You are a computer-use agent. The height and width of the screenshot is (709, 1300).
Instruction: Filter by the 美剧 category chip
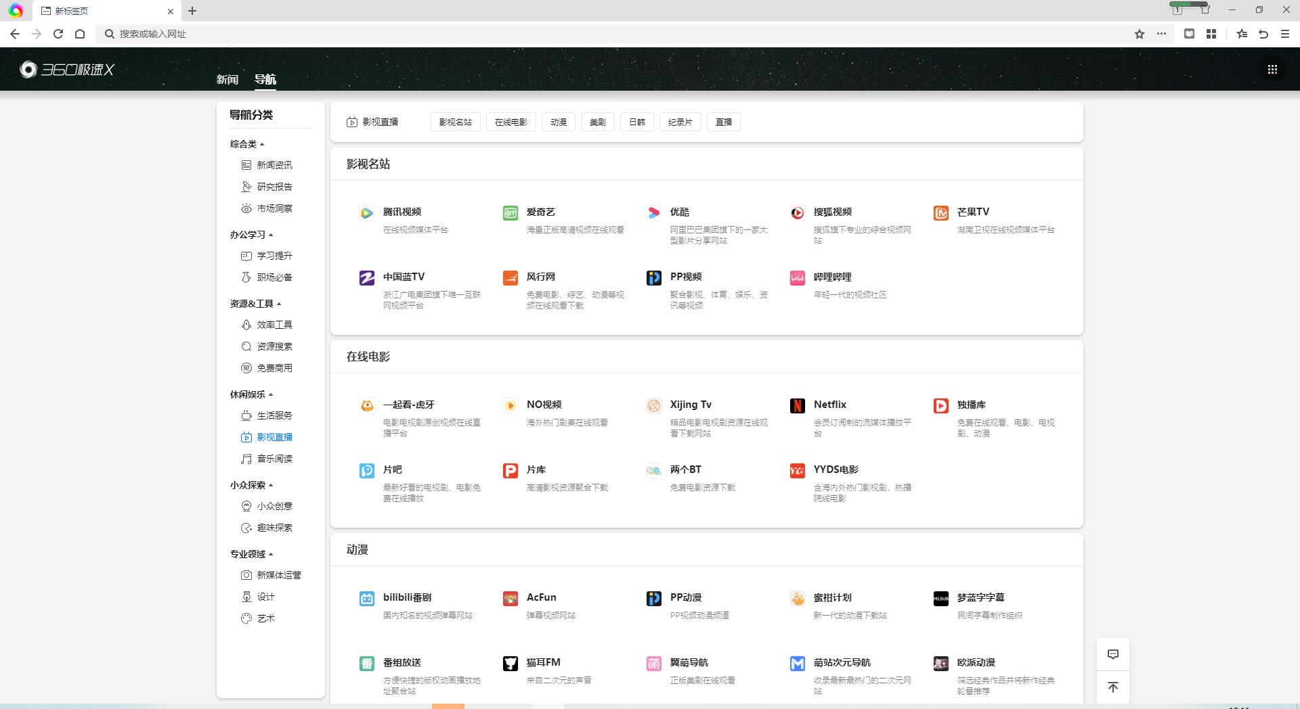tap(597, 122)
